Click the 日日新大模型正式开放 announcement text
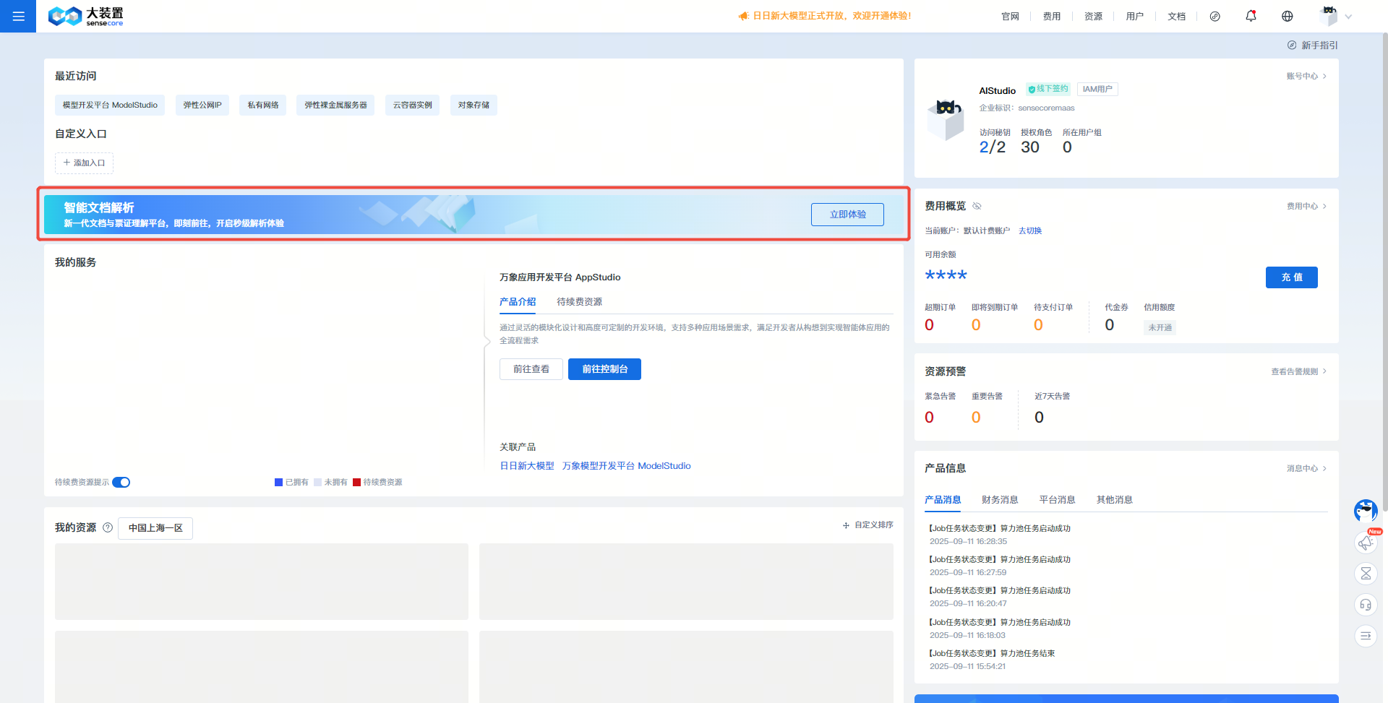 point(832,16)
